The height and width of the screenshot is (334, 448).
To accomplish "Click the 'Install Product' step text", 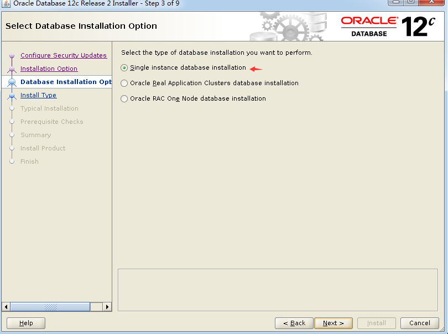I will pos(43,148).
